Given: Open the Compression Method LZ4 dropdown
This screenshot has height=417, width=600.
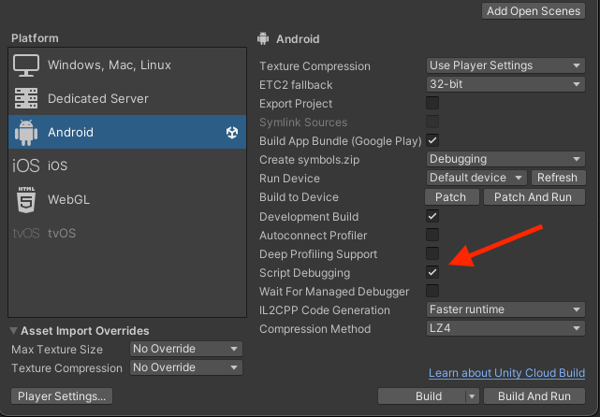Looking at the screenshot, I should click(505, 329).
